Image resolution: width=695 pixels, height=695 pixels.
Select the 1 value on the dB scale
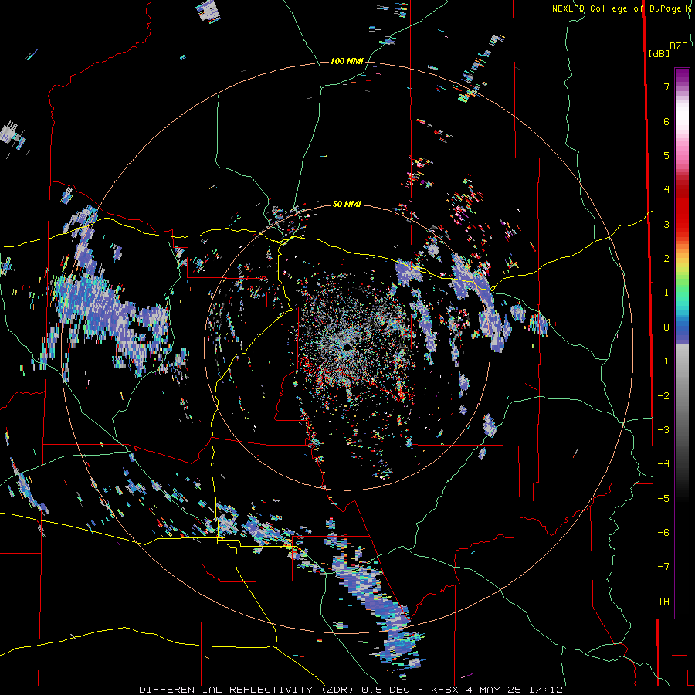[666, 293]
